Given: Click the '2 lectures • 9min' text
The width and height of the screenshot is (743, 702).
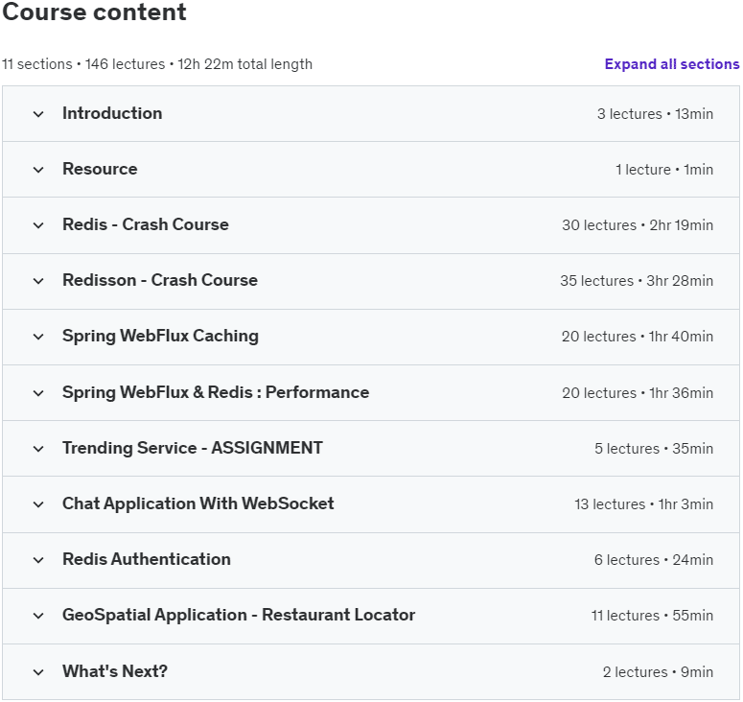Looking at the screenshot, I should pyautogui.click(x=658, y=672).
